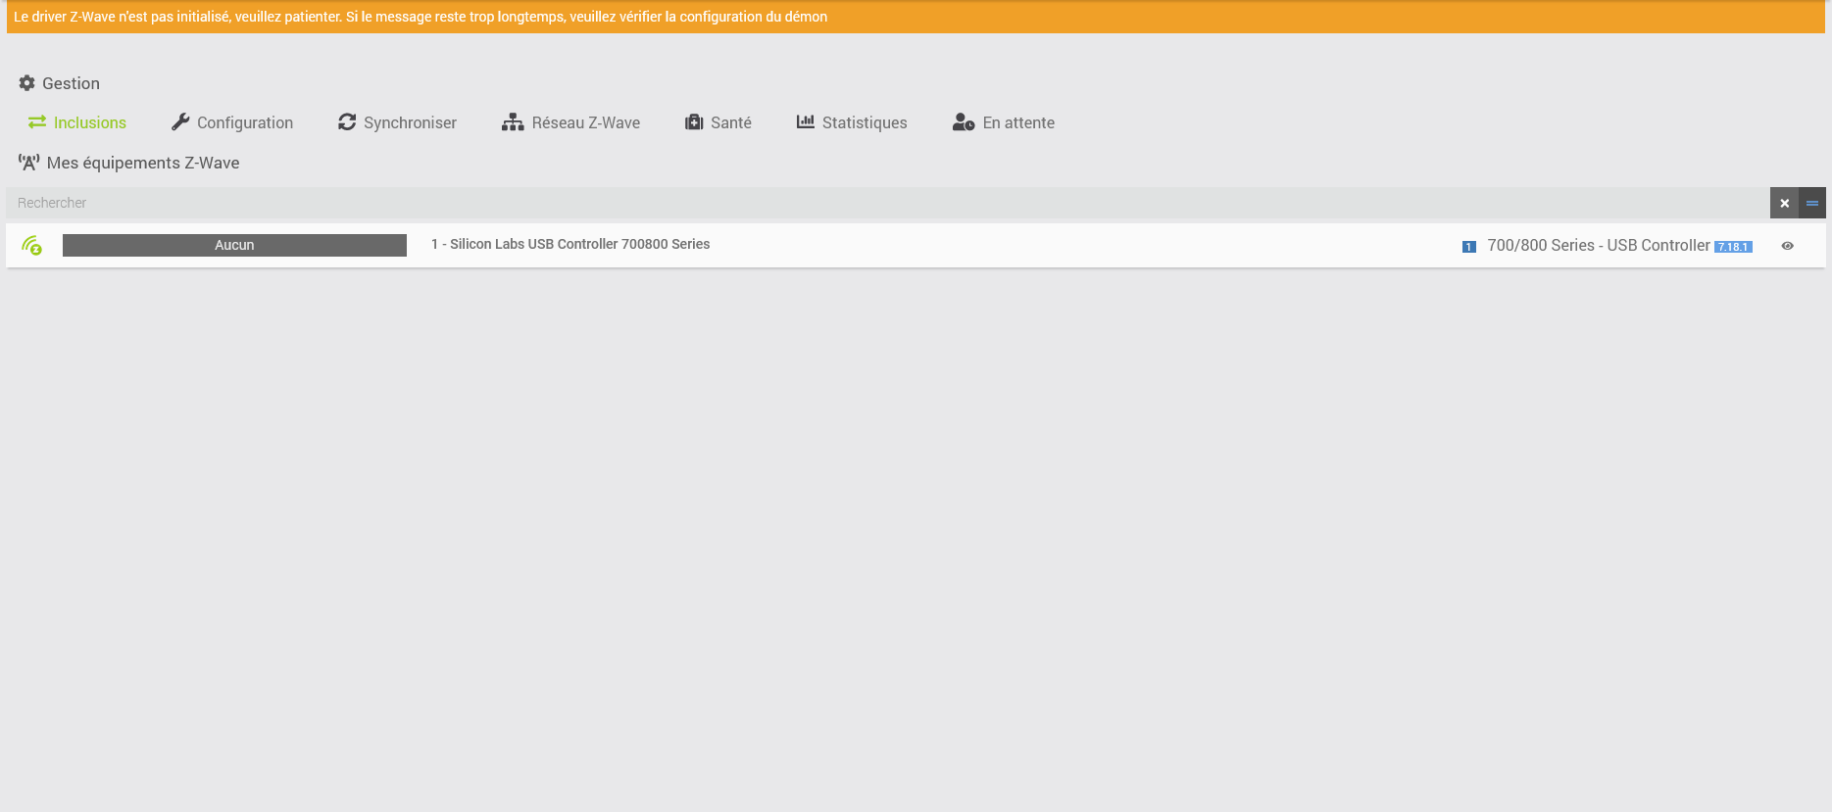
Task: Click the green Z-Wave icon in device row
Action: pos(32,245)
